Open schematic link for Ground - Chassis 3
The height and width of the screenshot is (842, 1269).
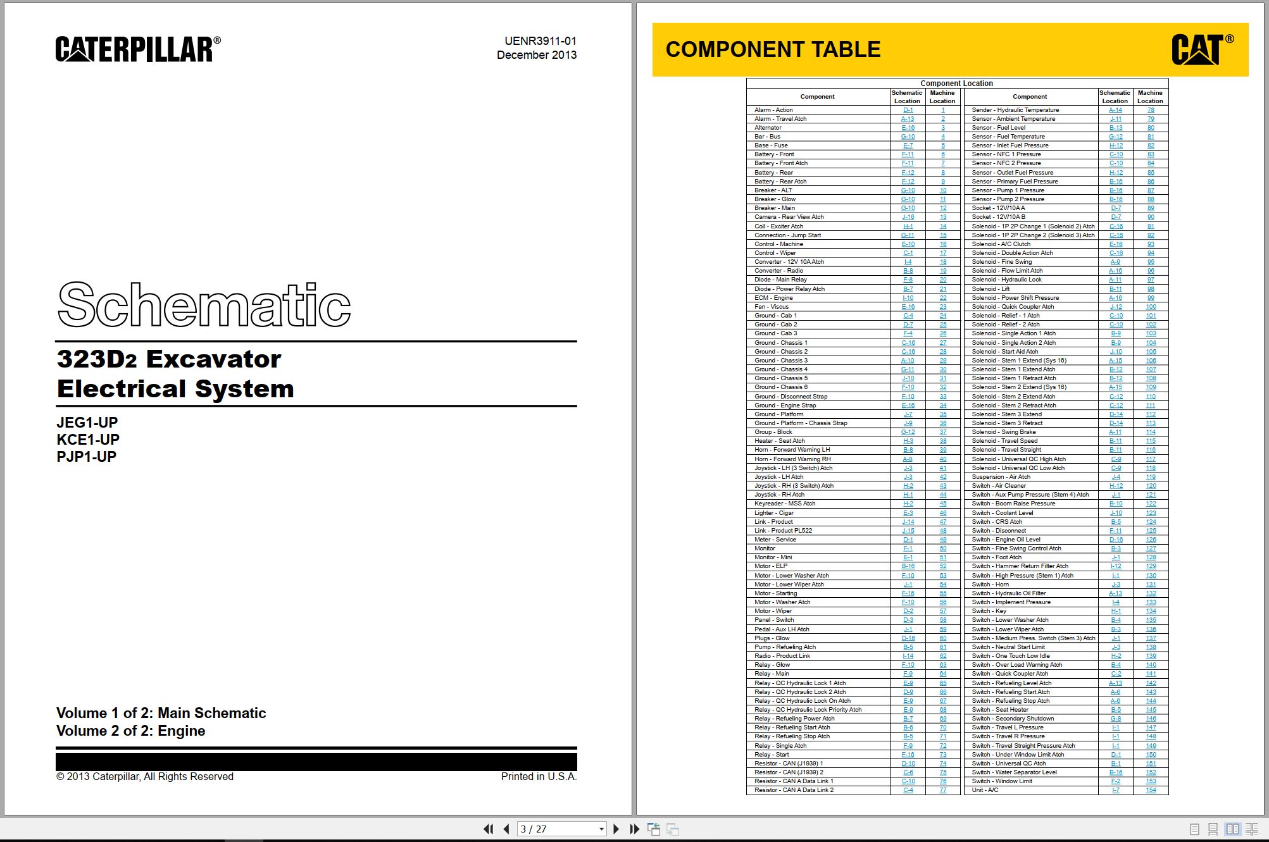click(x=908, y=361)
